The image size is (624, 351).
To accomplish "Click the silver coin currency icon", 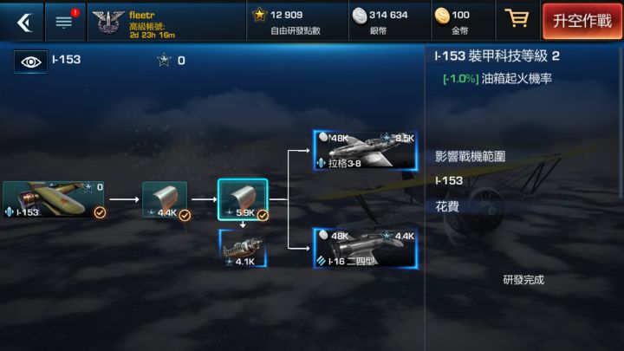I will tap(360, 16).
